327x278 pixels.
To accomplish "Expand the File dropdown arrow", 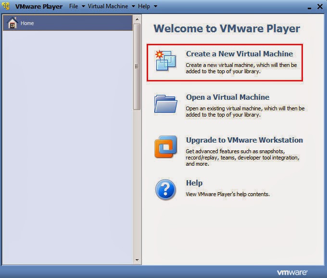I will (83, 6).
